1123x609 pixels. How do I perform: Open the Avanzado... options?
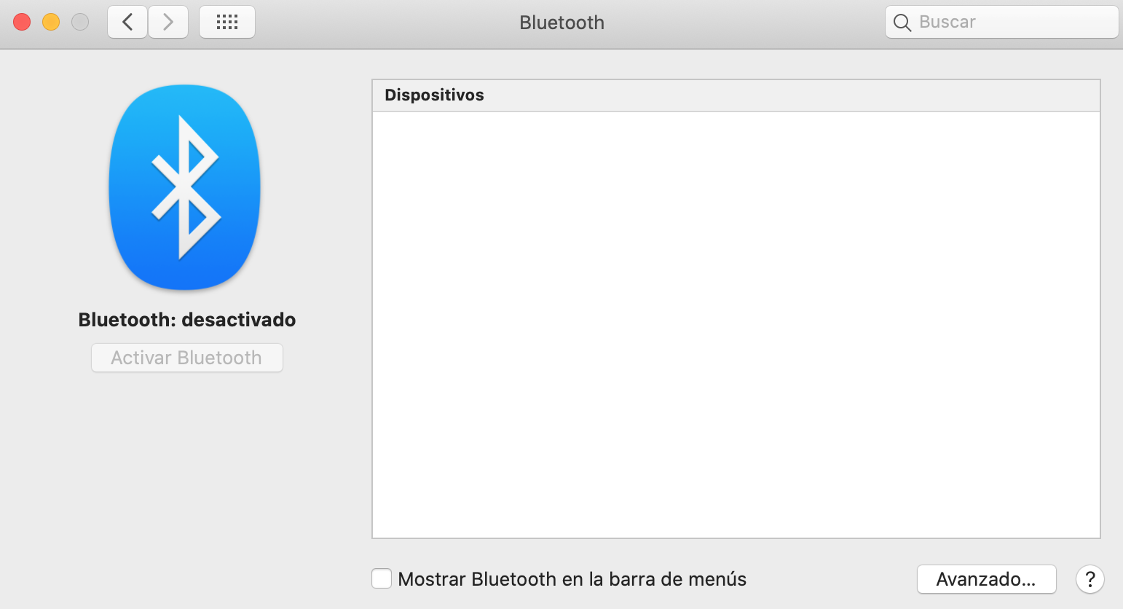(x=986, y=579)
